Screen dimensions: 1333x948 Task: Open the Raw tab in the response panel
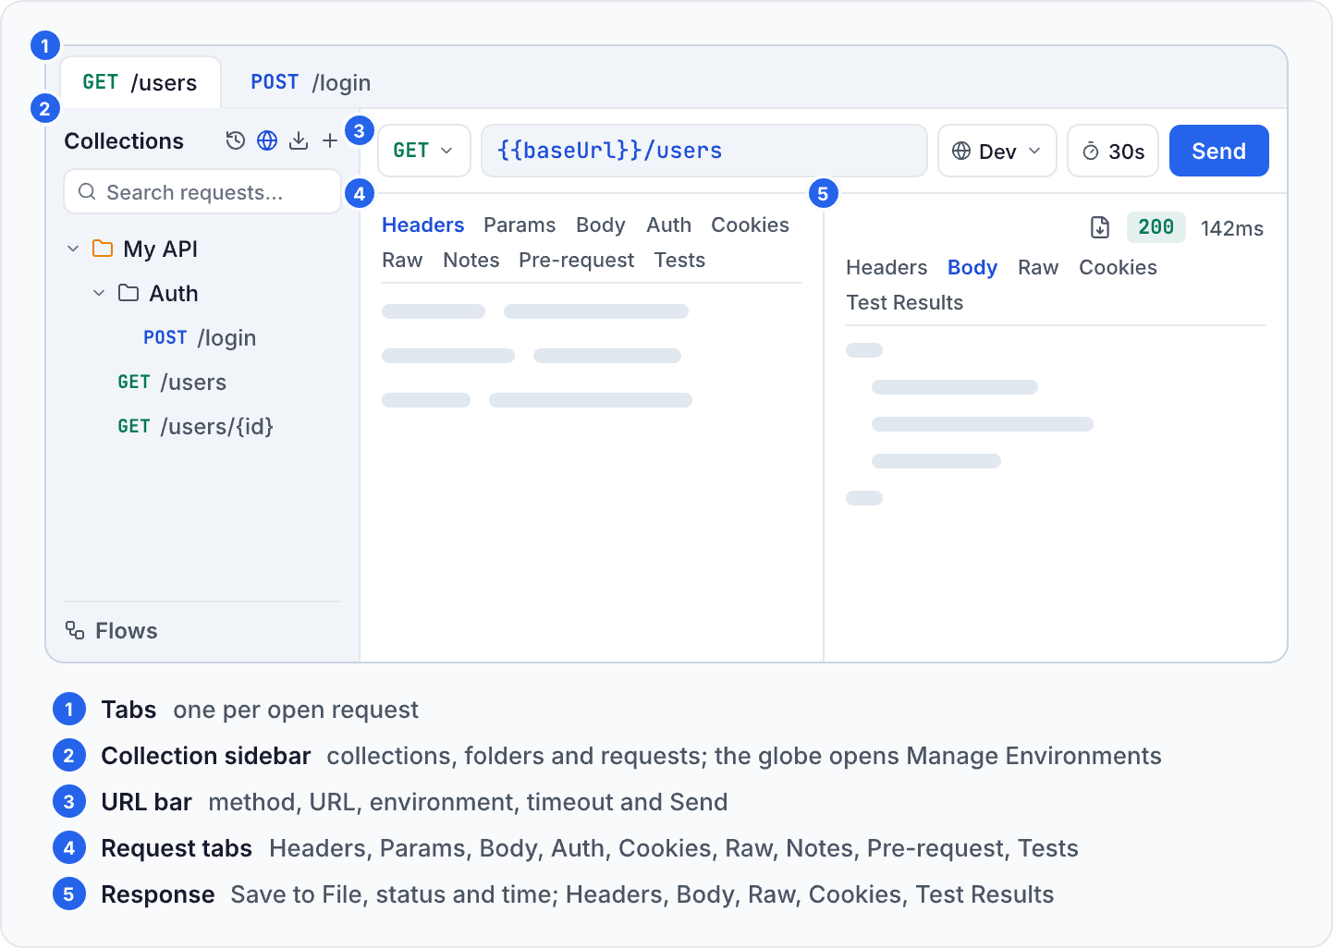pos(1038,267)
